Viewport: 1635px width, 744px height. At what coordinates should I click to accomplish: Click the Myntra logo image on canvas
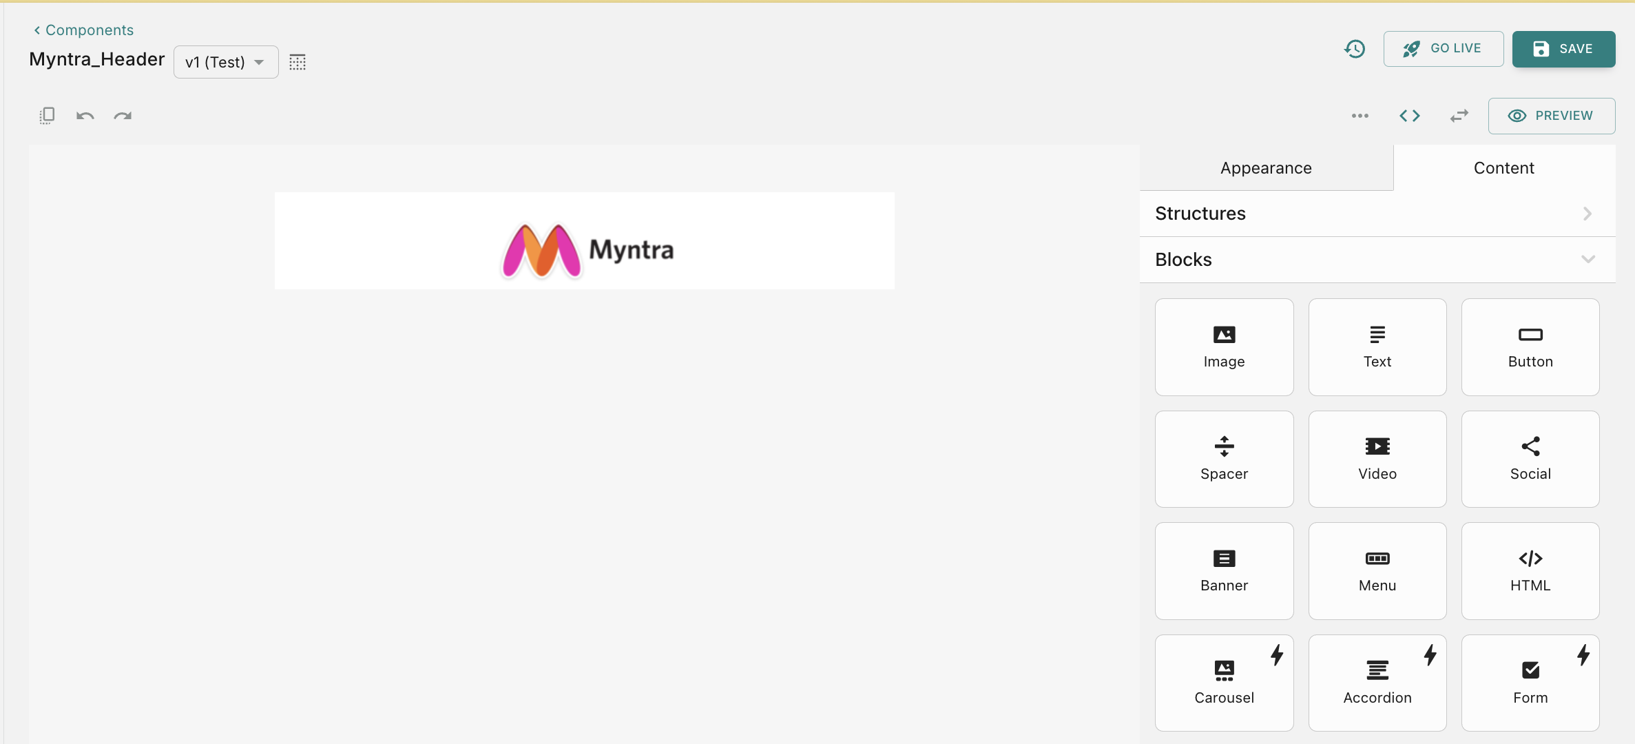point(587,250)
